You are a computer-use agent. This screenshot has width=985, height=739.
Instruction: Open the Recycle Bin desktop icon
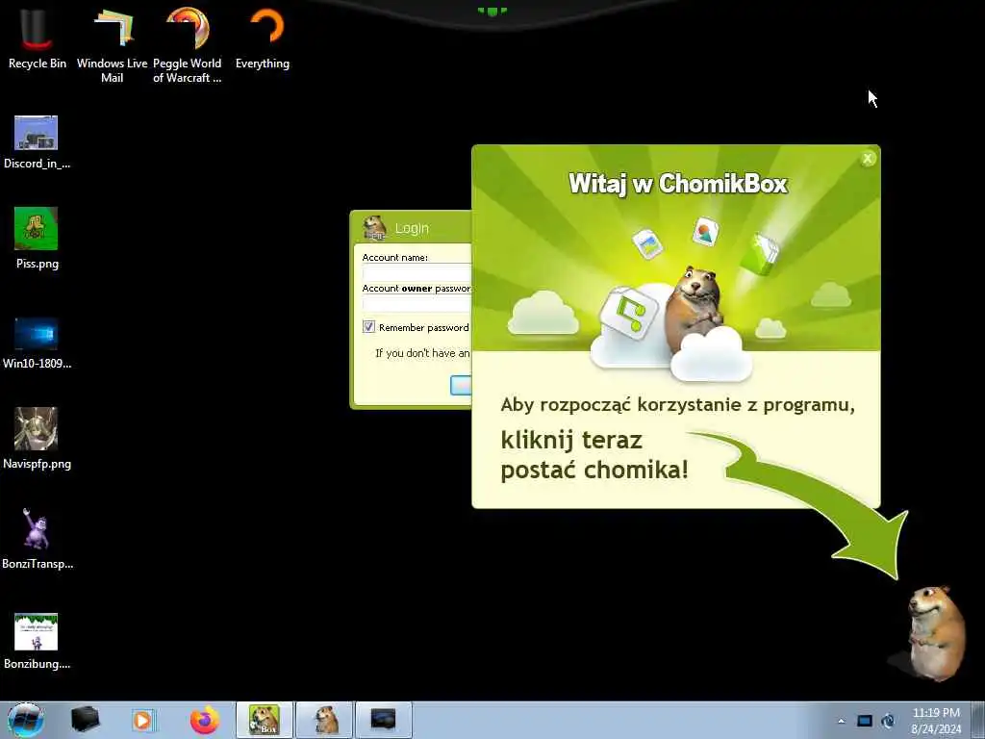click(37, 38)
